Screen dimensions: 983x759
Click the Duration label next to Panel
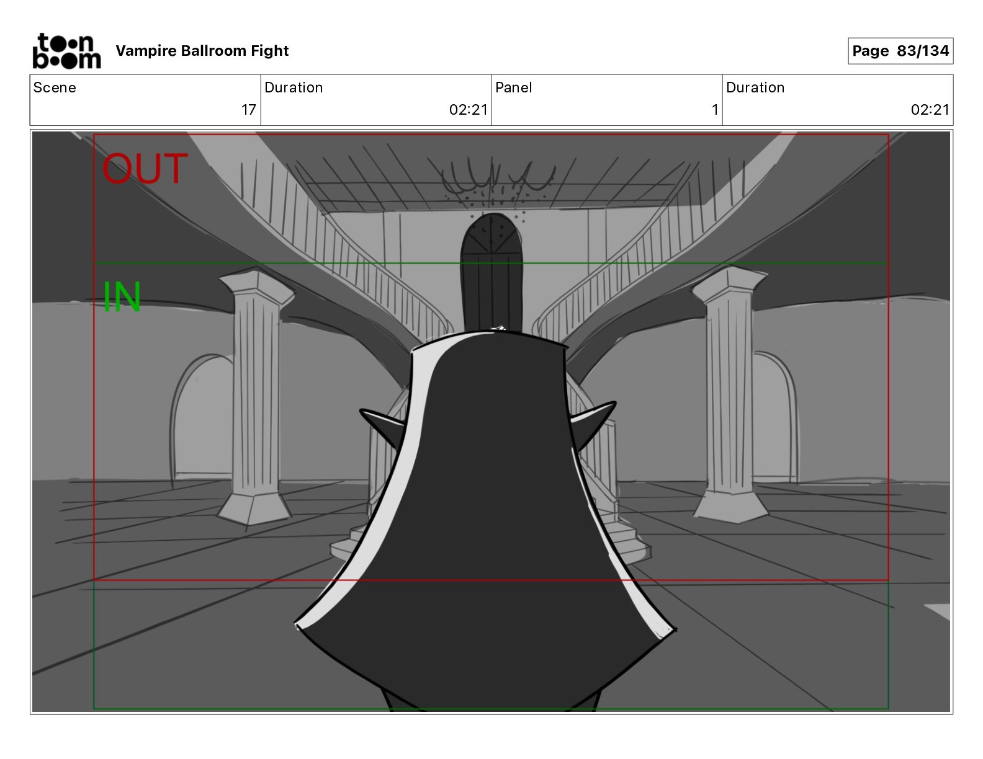755,87
